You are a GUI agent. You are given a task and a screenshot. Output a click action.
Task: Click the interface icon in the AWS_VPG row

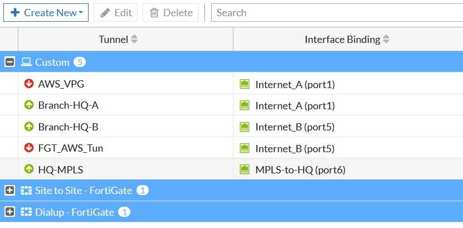[x=245, y=84]
